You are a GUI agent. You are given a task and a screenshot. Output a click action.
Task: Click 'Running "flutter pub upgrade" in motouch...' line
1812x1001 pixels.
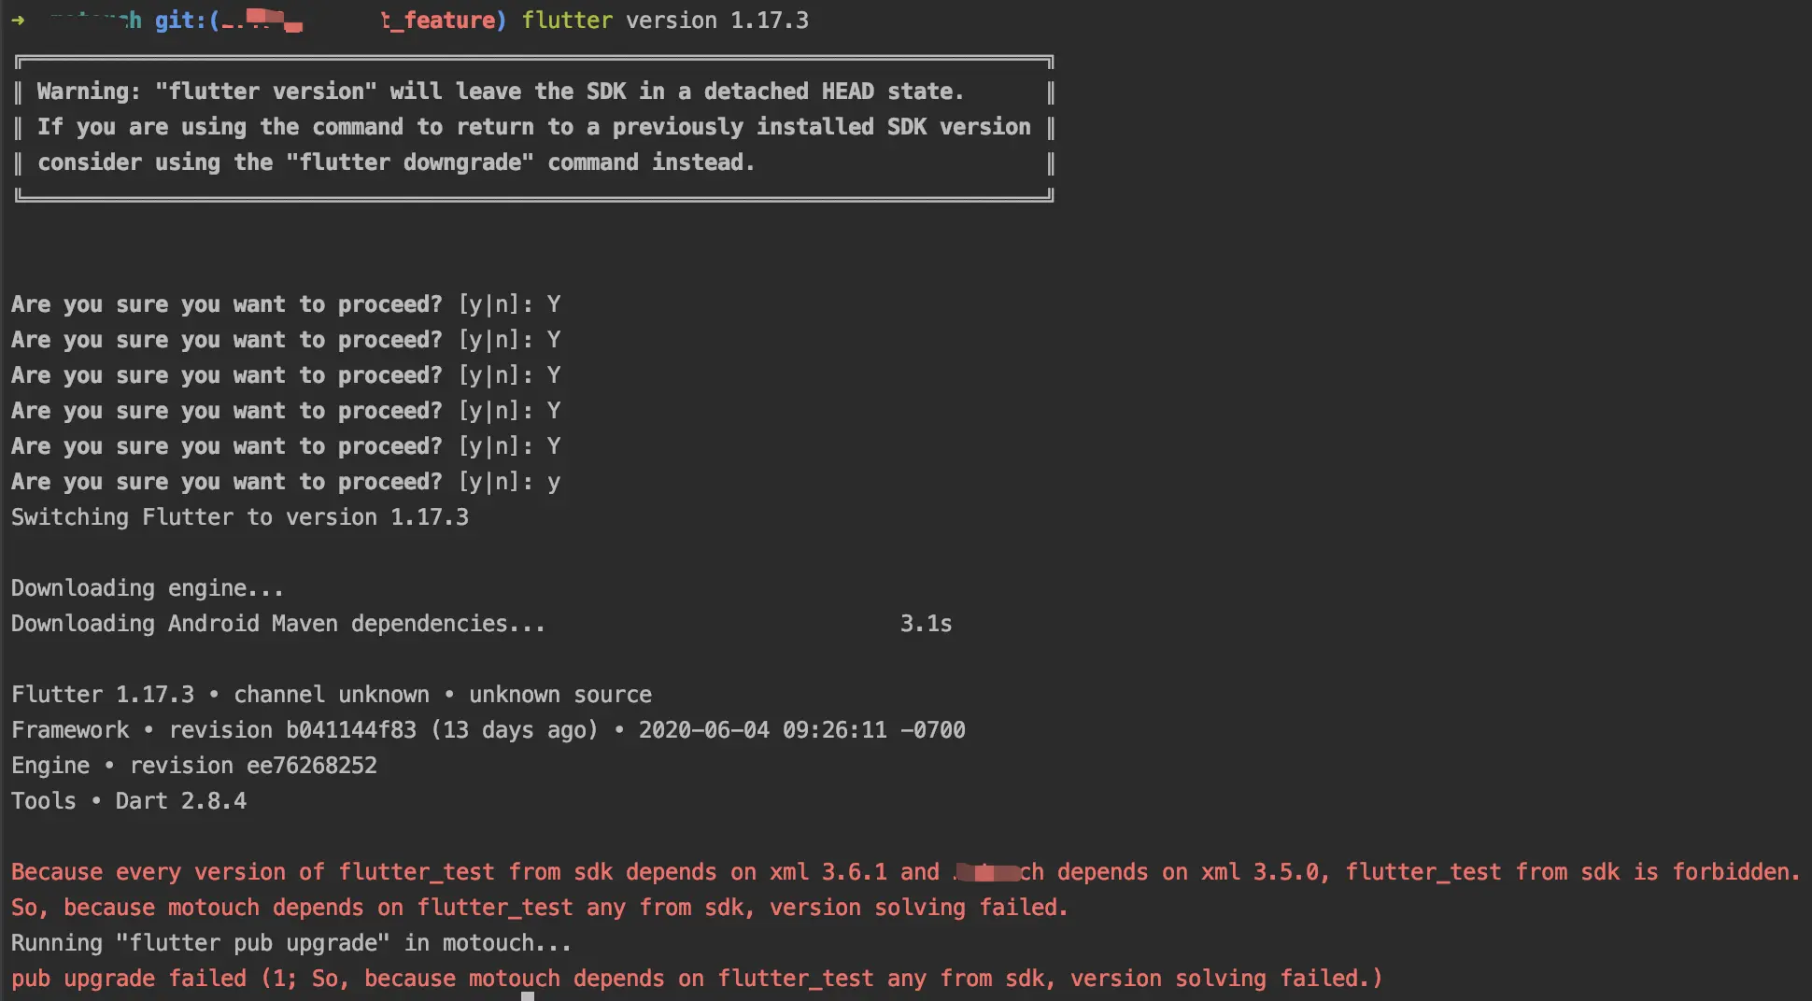pyautogui.click(x=290, y=943)
